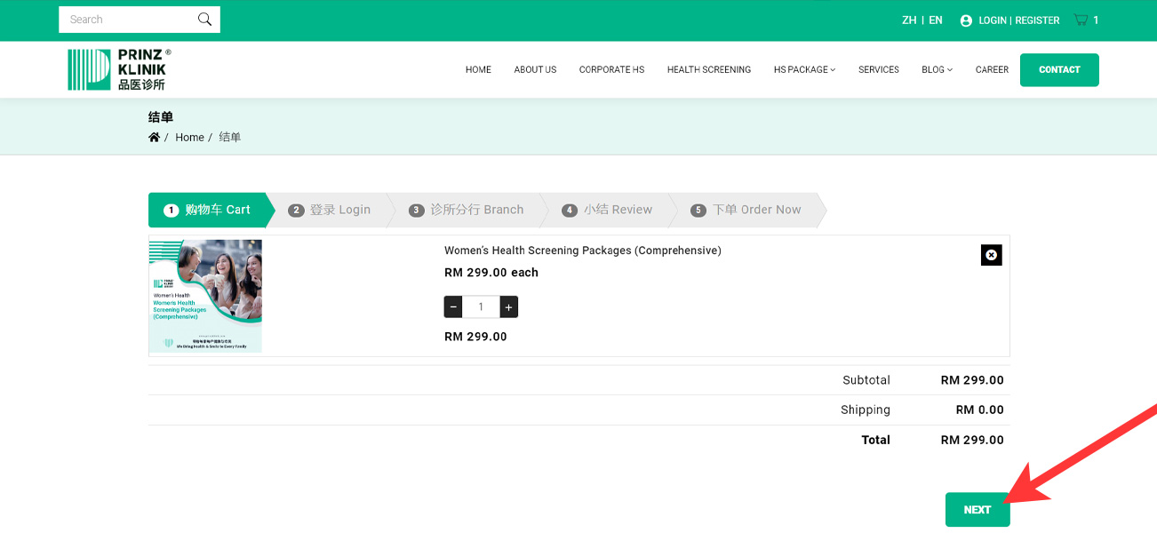1157x541 pixels.
Task: Select the Login step tab
Action: coord(329,210)
